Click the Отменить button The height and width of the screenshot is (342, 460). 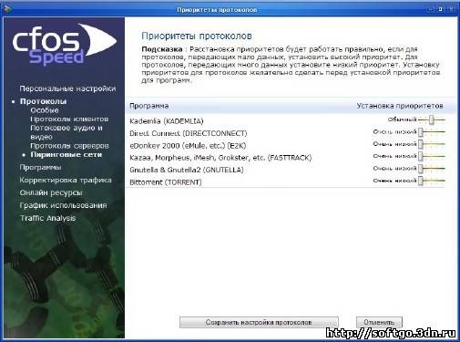click(x=379, y=322)
